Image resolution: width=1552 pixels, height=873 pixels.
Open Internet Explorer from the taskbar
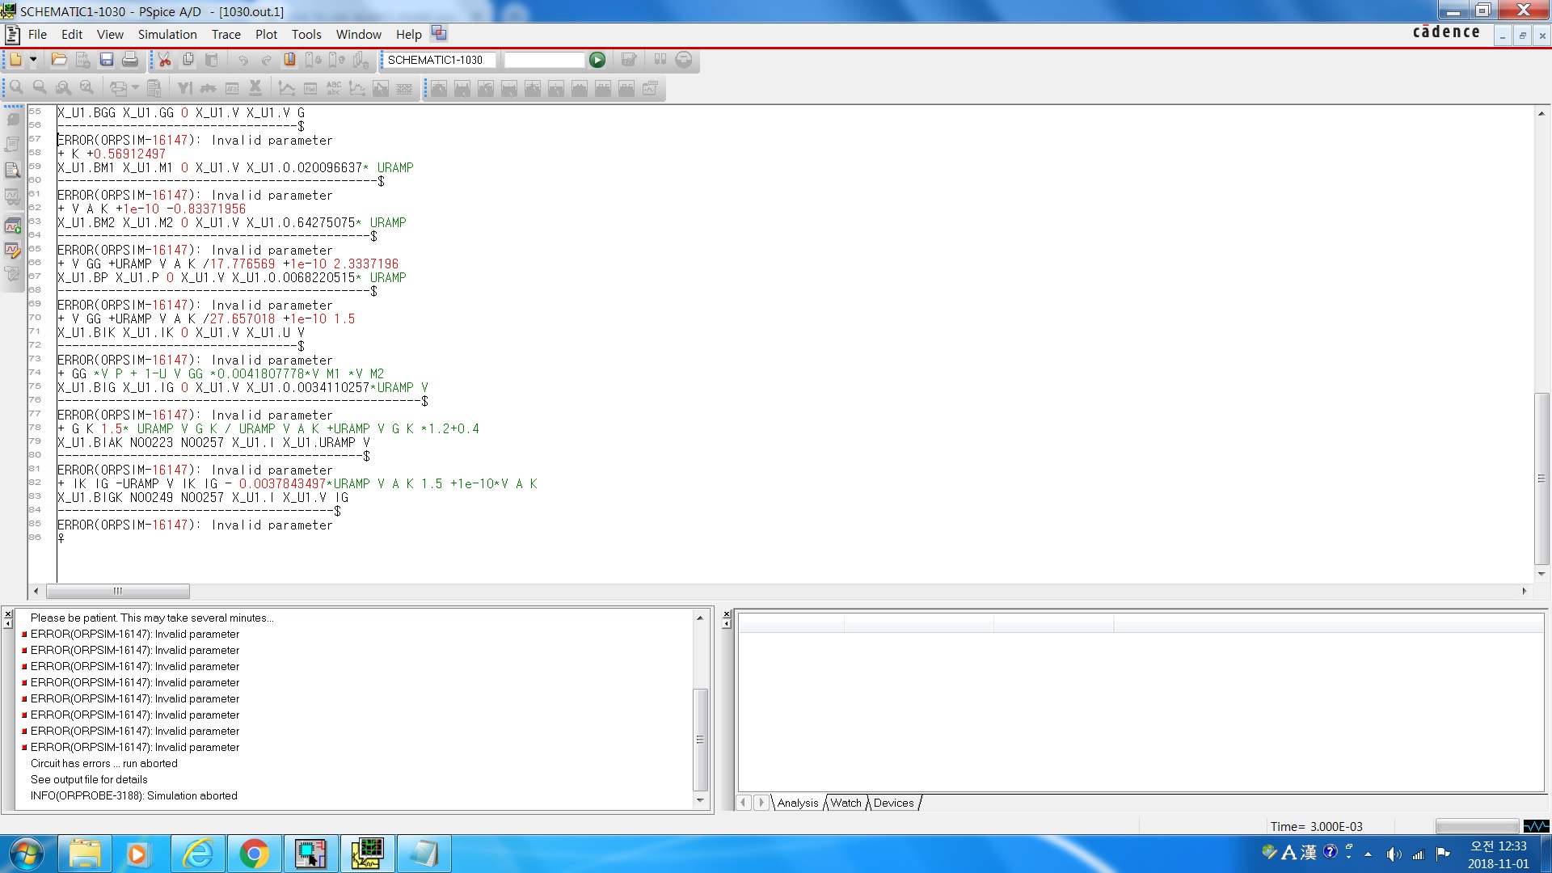point(198,854)
